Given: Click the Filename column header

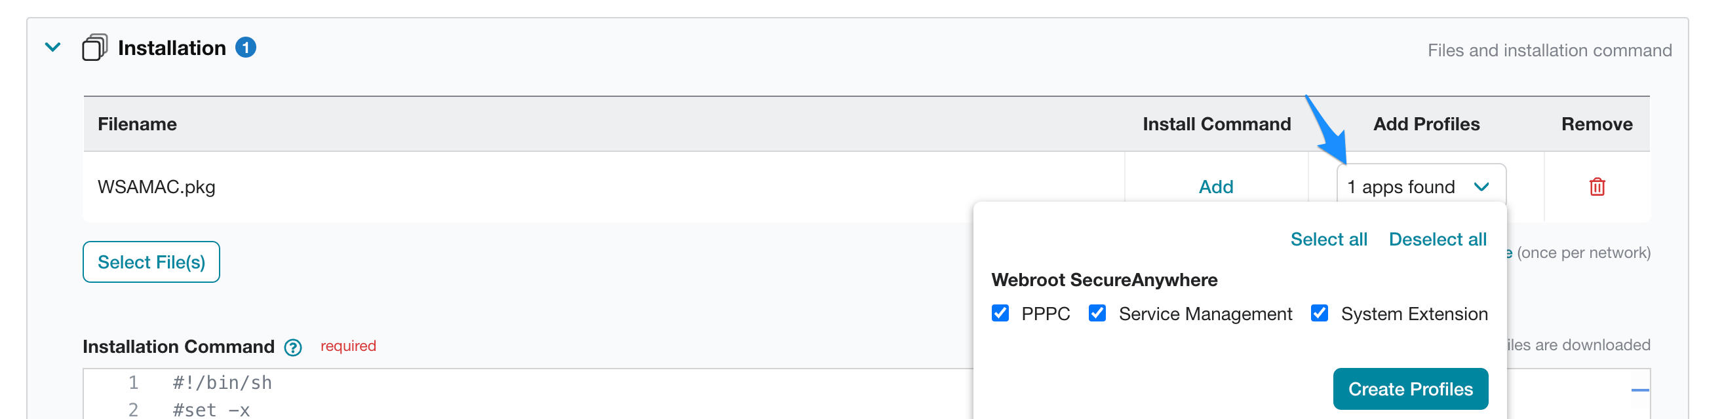Looking at the screenshot, I should point(137,124).
